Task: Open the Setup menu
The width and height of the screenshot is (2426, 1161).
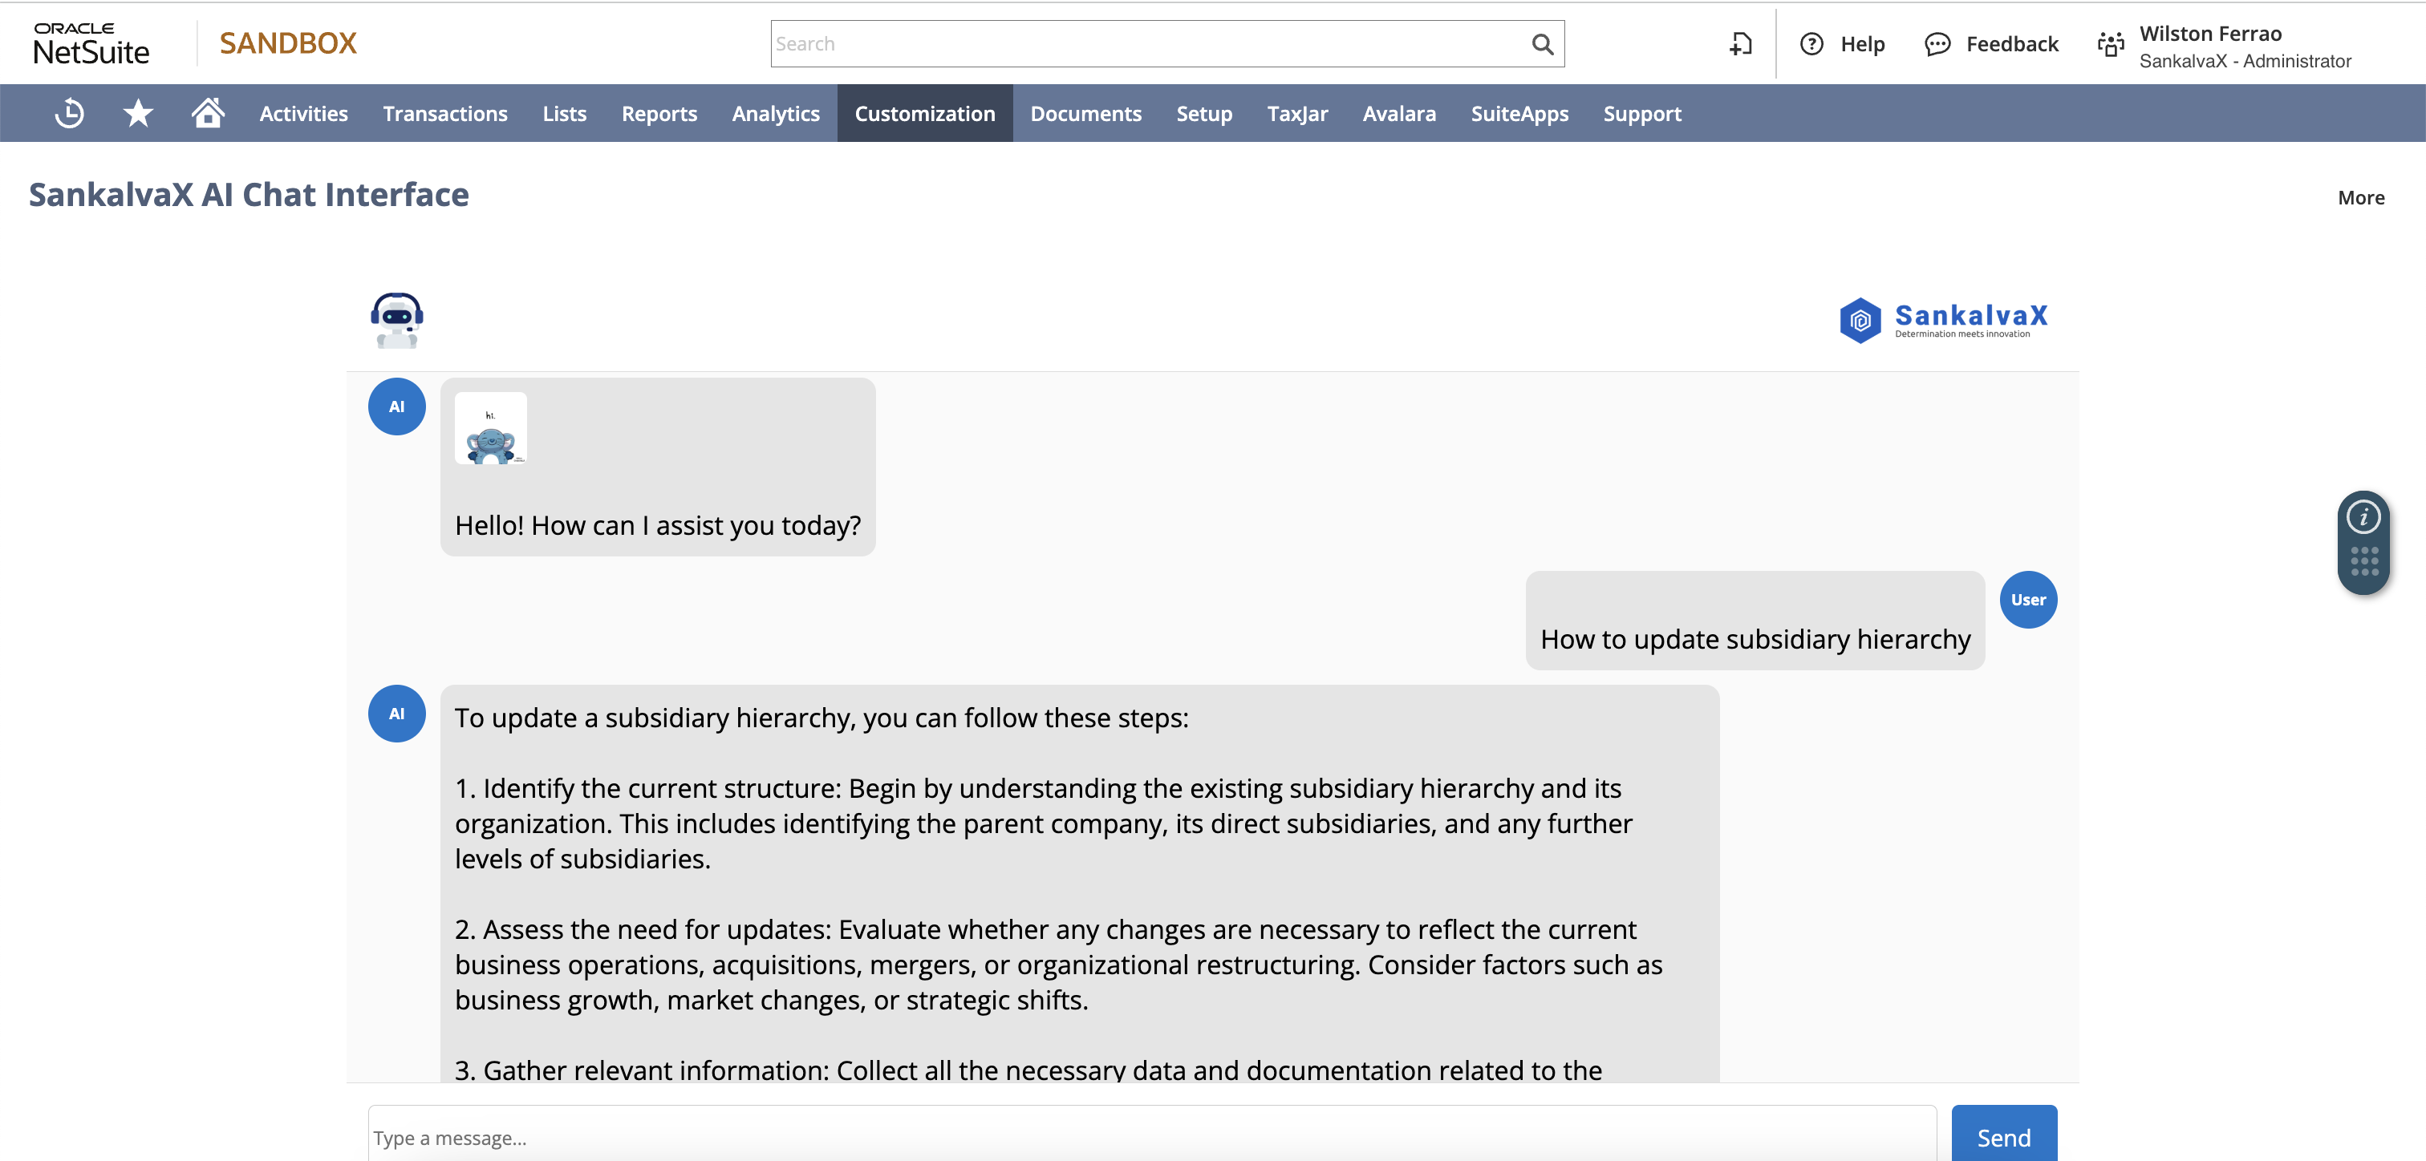Action: pos(1204,113)
